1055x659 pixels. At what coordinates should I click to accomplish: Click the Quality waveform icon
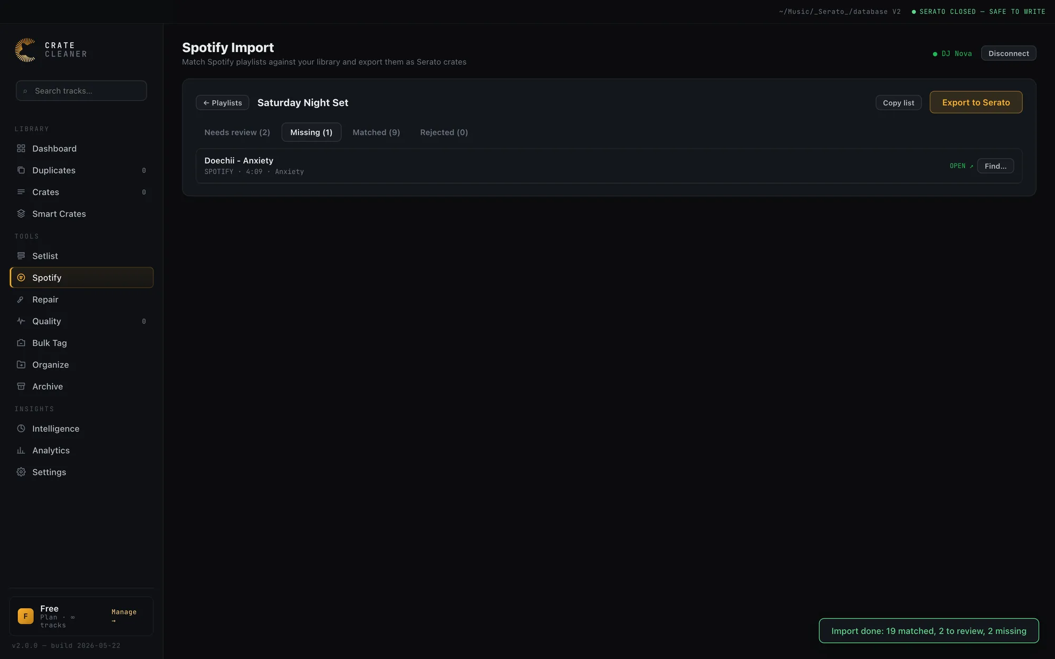pyautogui.click(x=21, y=321)
